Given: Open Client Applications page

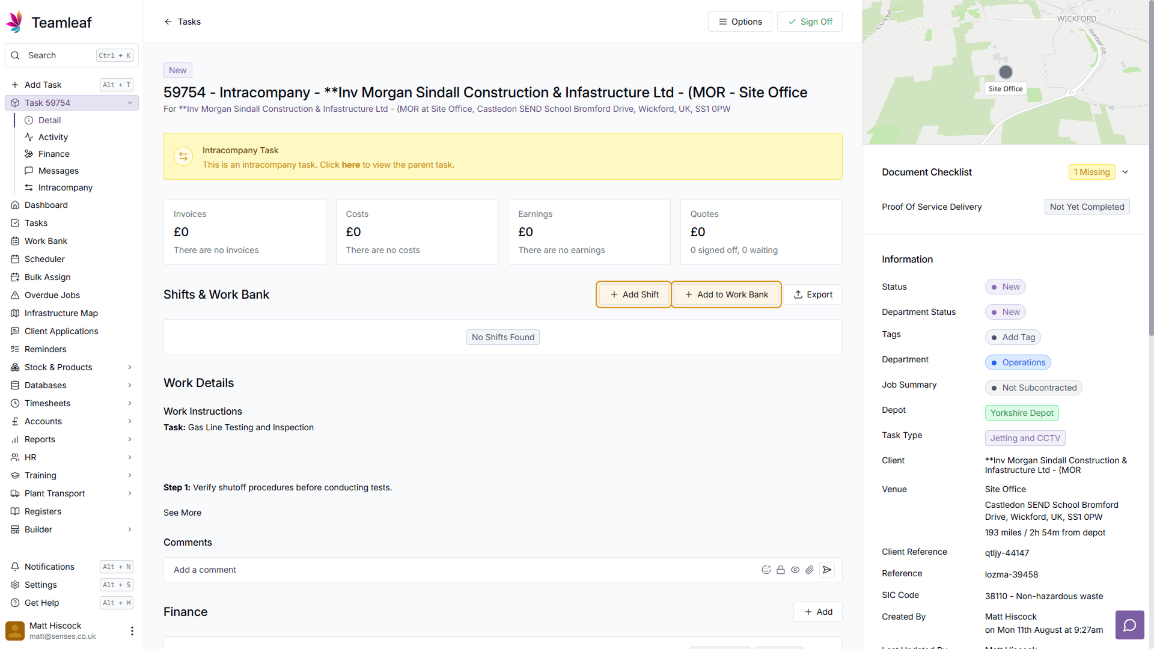Looking at the screenshot, I should coord(72,331).
